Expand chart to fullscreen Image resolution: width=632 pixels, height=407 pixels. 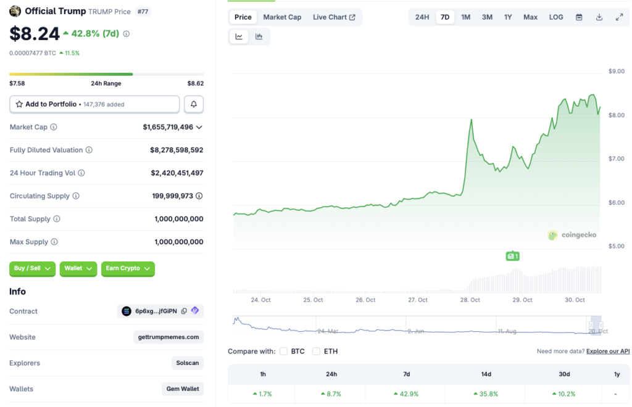point(619,17)
